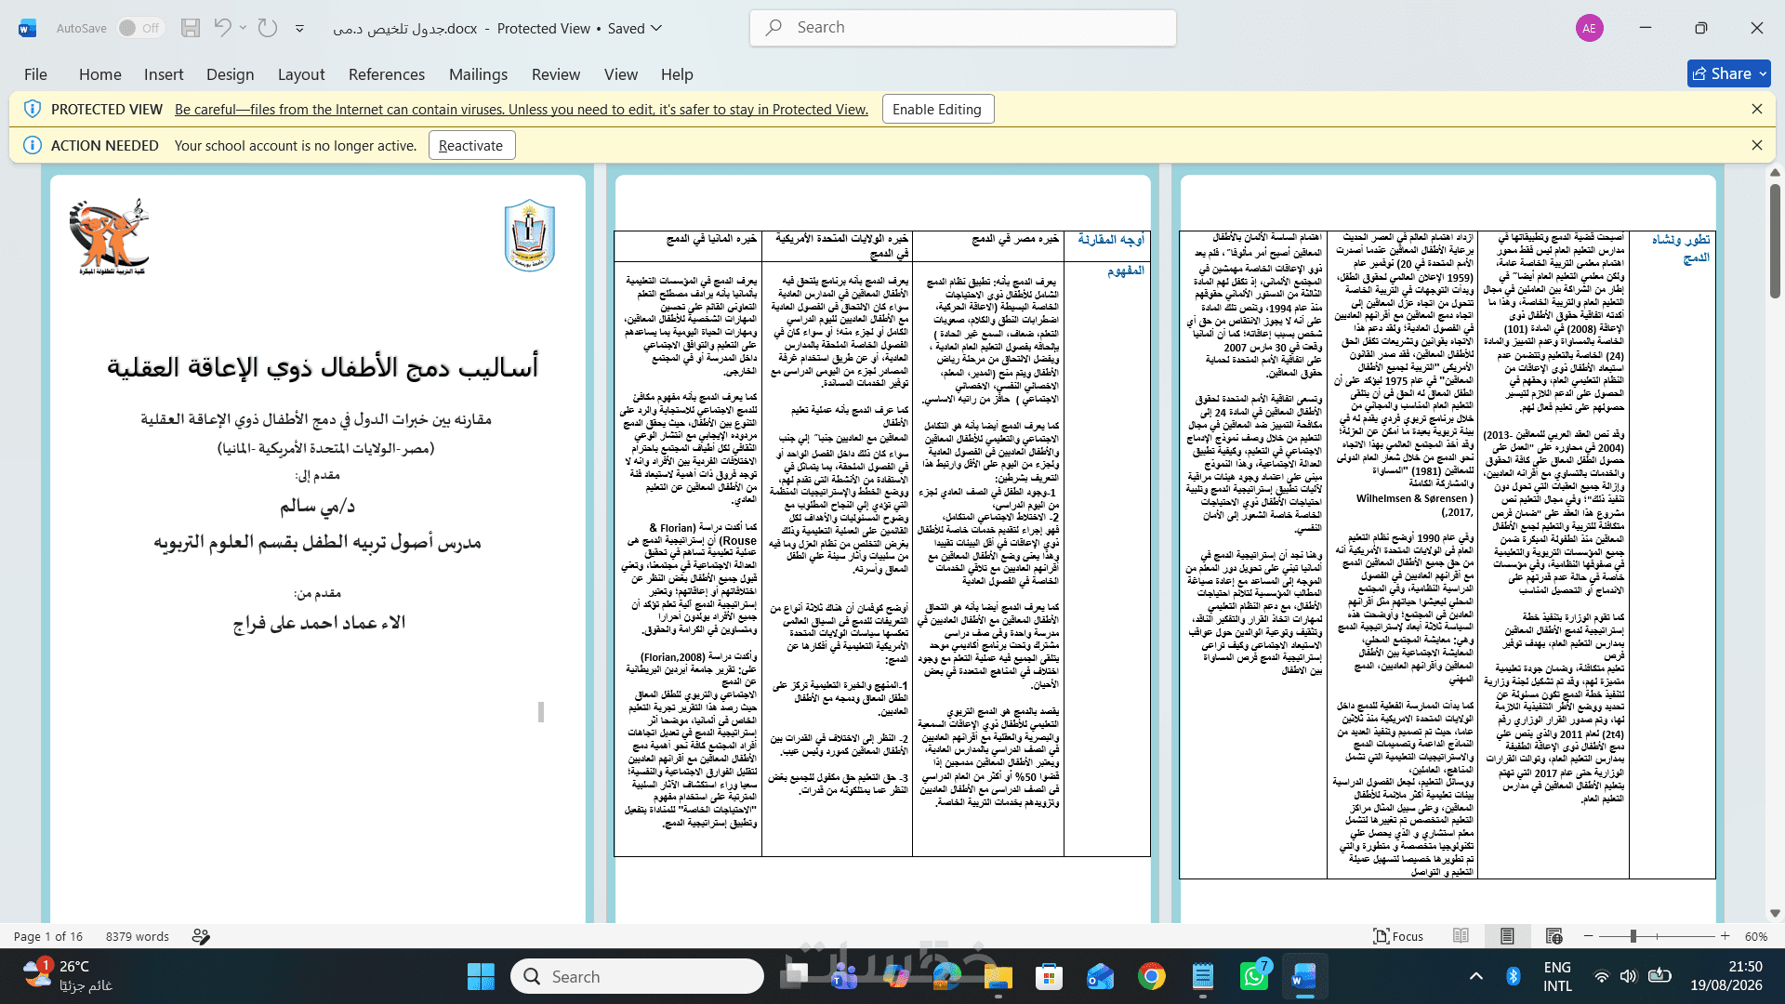The height and width of the screenshot is (1004, 1785).
Task: Switch to Web Layout view
Action: pyautogui.click(x=1554, y=936)
